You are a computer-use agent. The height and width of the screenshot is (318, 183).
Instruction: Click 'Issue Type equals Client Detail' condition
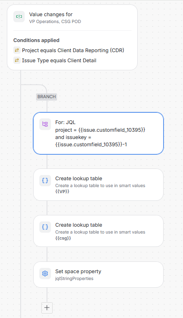[59, 61]
